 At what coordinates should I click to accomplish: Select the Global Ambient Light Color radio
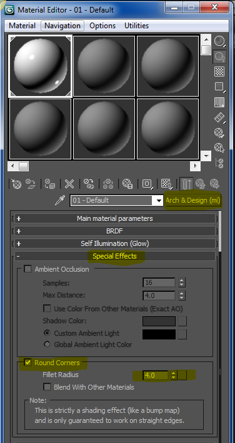(x=47, y=344)
